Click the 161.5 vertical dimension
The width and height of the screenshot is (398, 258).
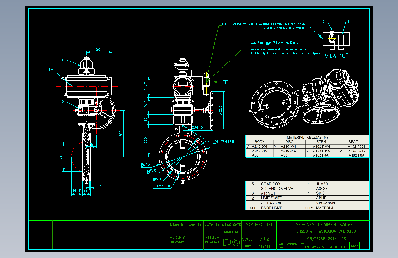click(x=145, y=87)
